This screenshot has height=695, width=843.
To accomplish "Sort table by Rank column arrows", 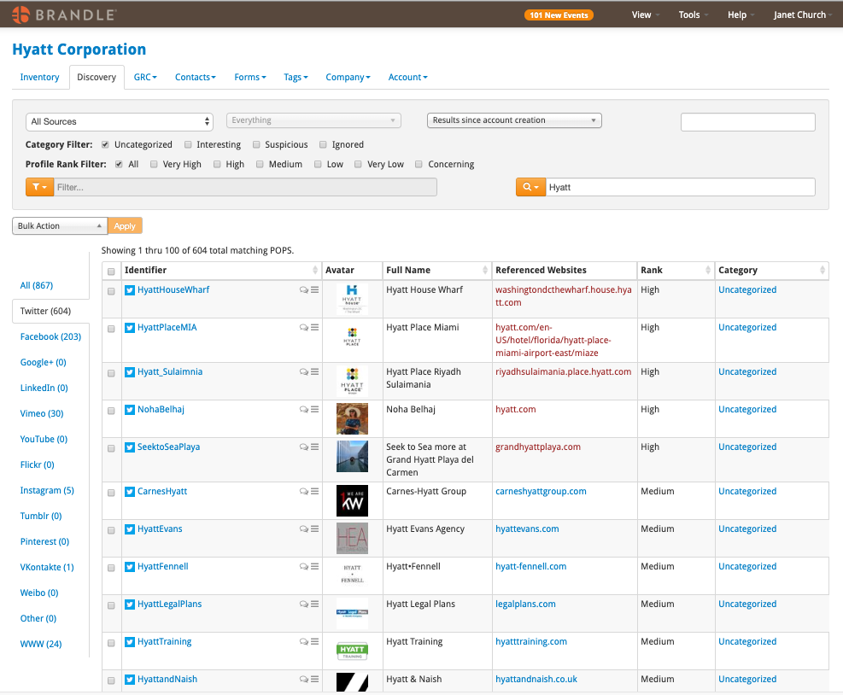I will pyautogui.click(x=707, y=270).
